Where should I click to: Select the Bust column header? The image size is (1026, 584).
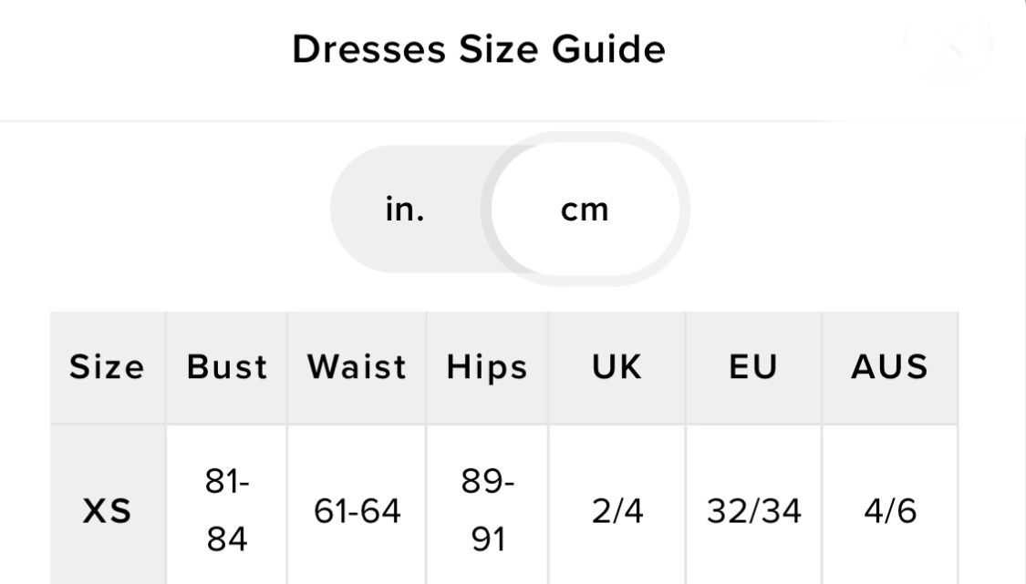(x=227, y=367)
